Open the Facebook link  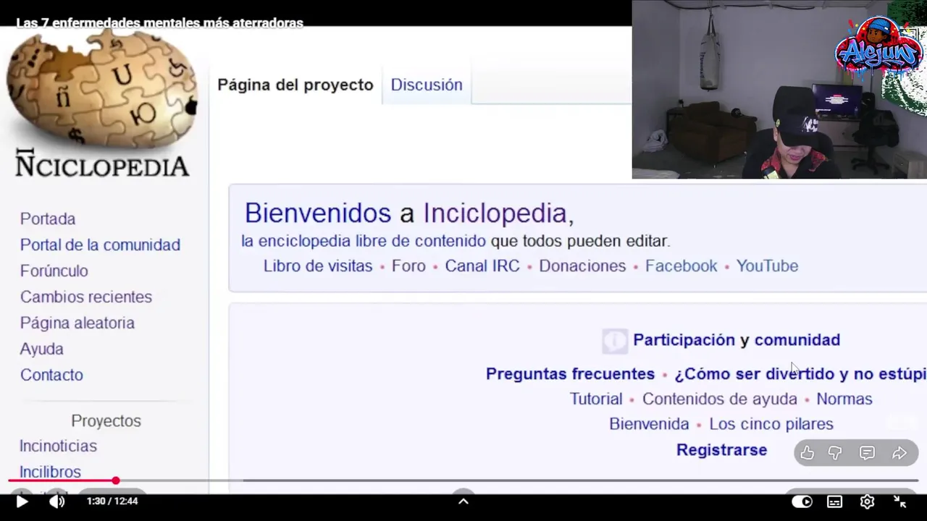click(x=681, y=266)
